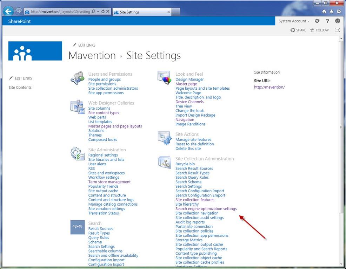Click EDIT LINKS in left navigation
The height and width of the screenshot is (269, 346).
click(x=20, y=78)
